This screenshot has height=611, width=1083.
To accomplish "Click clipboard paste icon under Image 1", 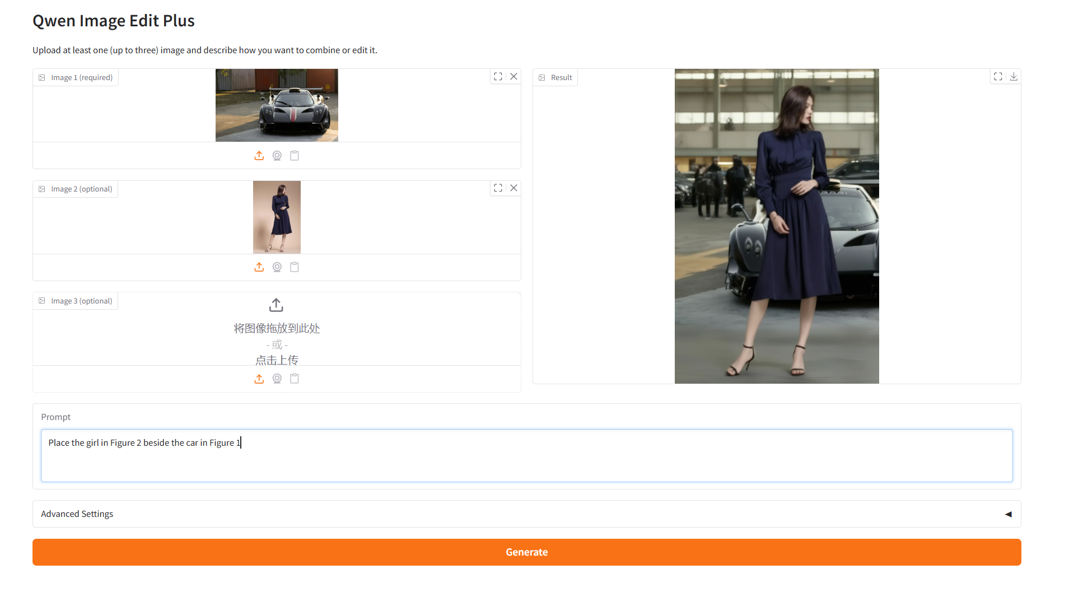I will (295, 156).
